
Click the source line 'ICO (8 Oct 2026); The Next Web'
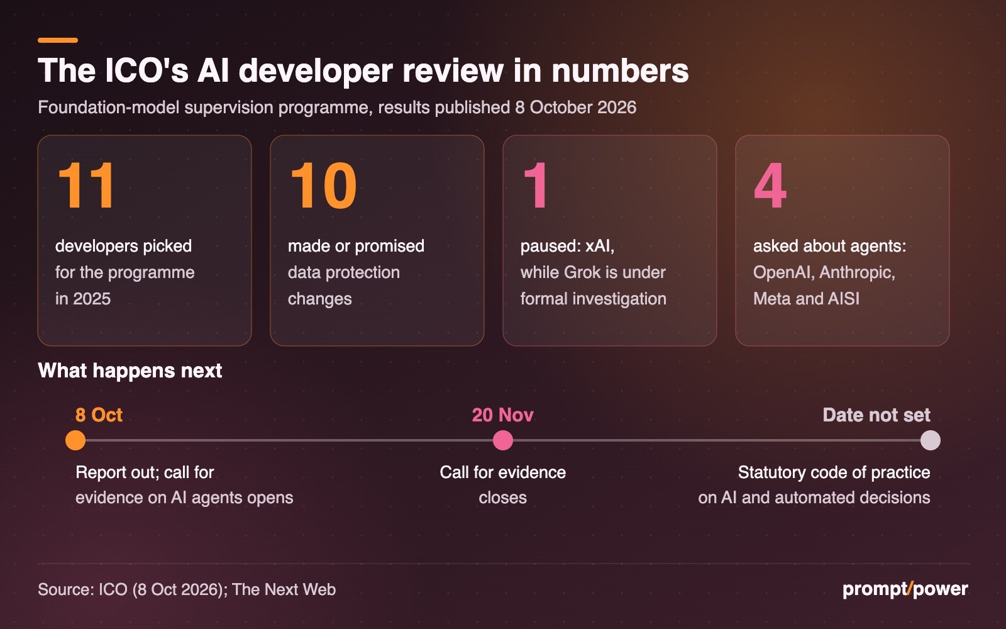pos(187,589)
